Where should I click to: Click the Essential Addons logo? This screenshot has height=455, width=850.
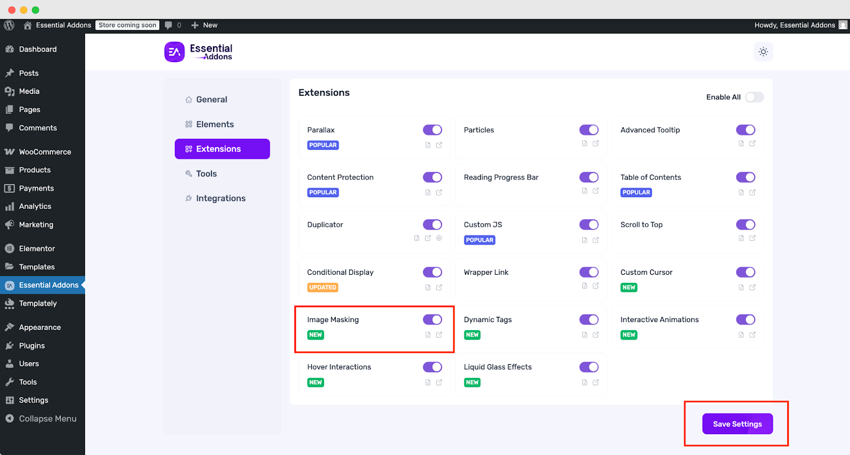199,52
